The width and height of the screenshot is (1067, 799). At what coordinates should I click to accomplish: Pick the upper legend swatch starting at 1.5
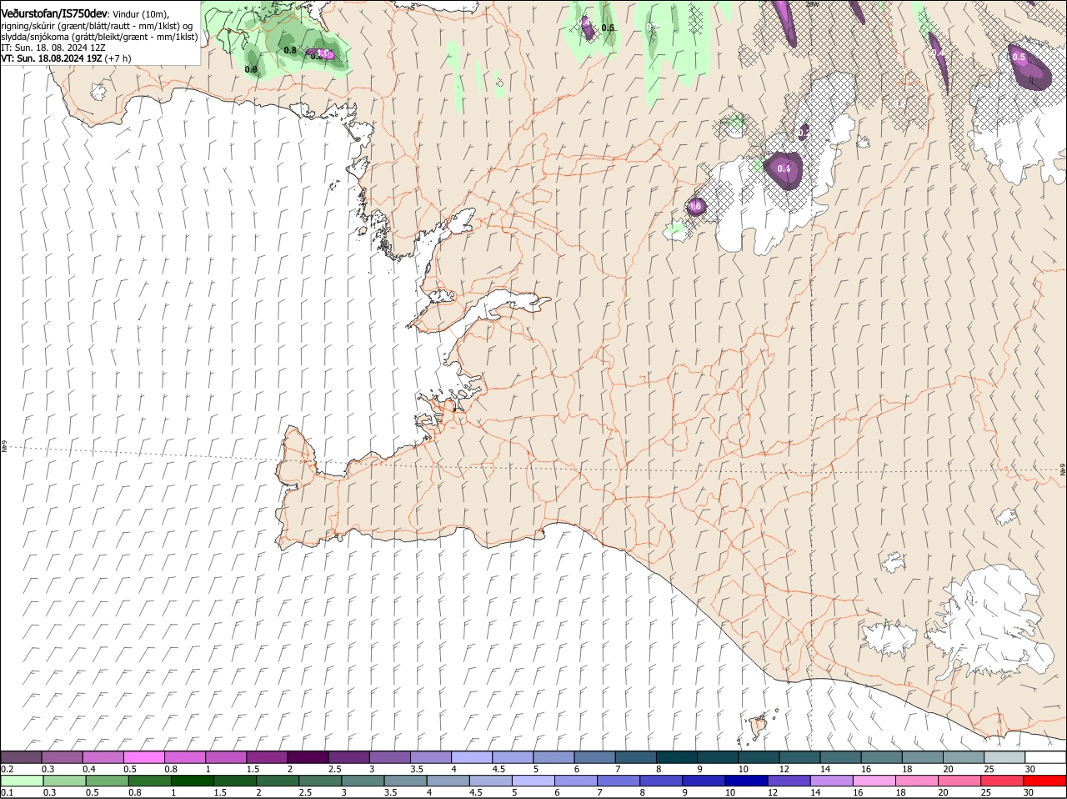coord(266,756)
